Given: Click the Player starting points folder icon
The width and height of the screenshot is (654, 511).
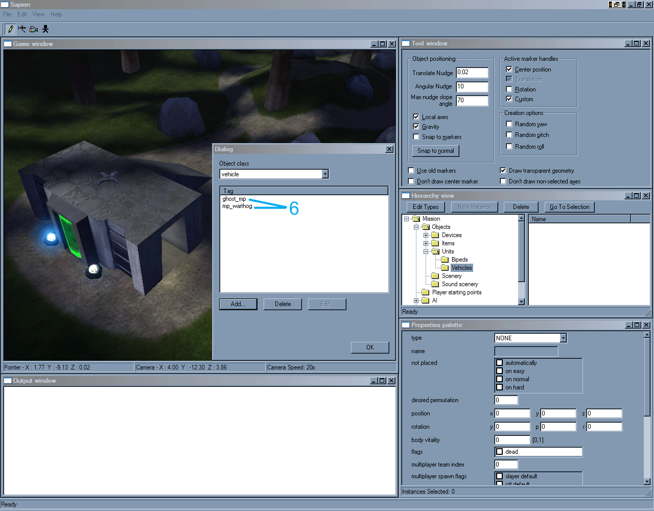Looking at the screenshot, I should click(x=426, y=292).
